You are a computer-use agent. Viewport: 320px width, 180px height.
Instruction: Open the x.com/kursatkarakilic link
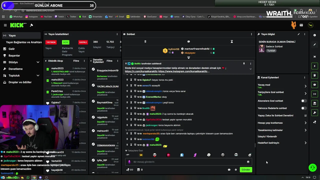pos(141,71)
